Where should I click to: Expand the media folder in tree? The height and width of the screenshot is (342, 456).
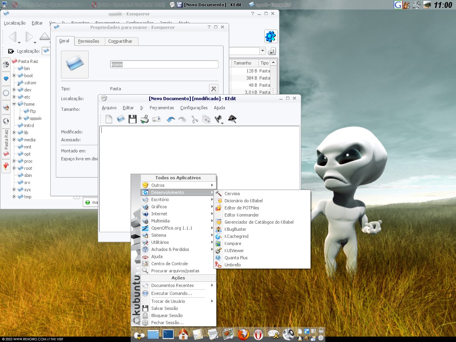(x=14, y=140)
